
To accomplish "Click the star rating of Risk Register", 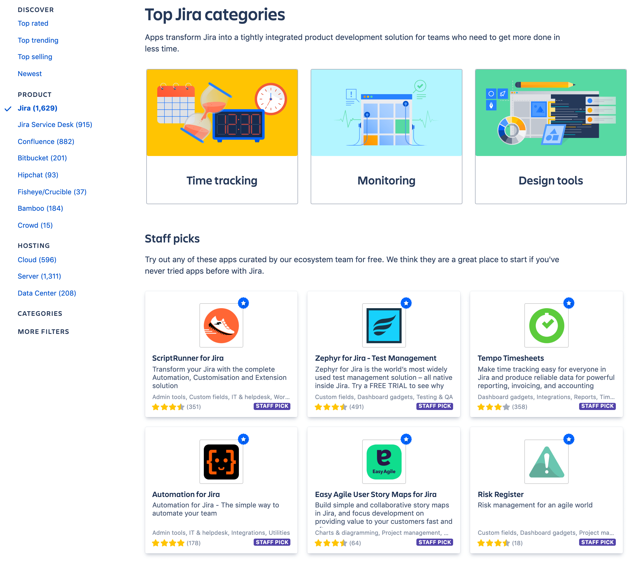I will pos(493,543).
